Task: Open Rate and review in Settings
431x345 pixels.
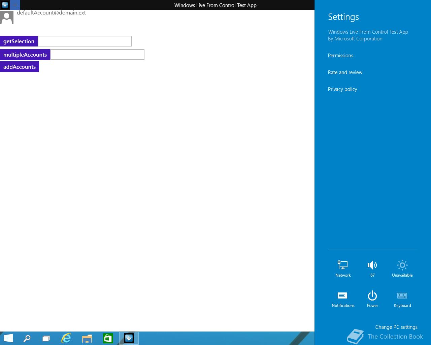Action: [345, 72]
